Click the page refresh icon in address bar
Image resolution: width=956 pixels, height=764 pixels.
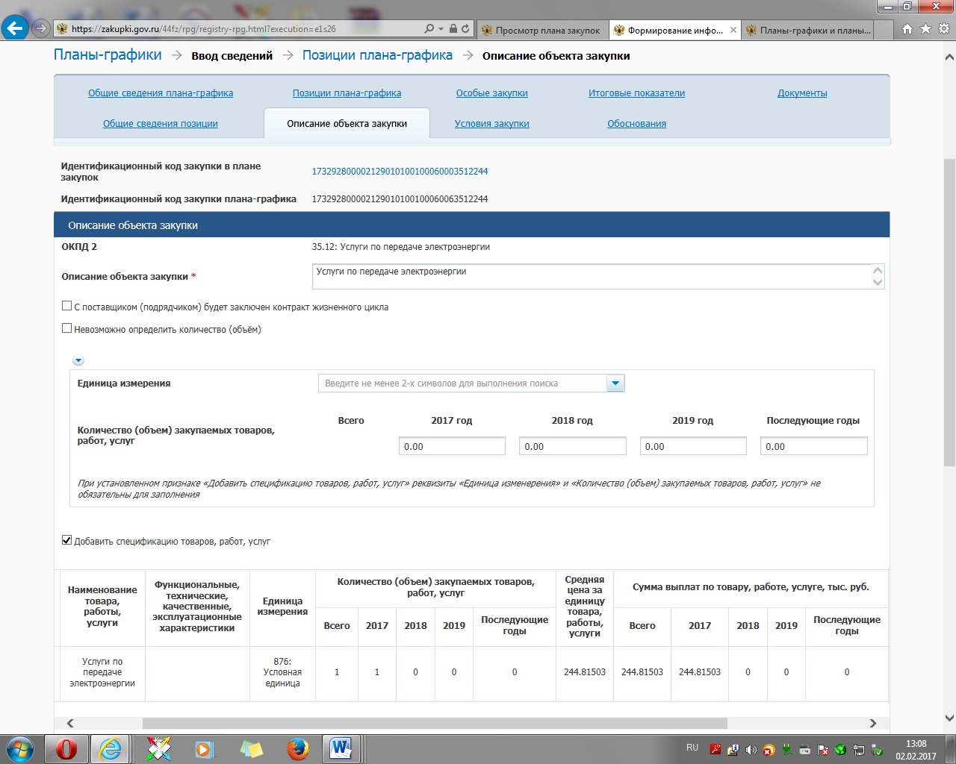[465, 29]
